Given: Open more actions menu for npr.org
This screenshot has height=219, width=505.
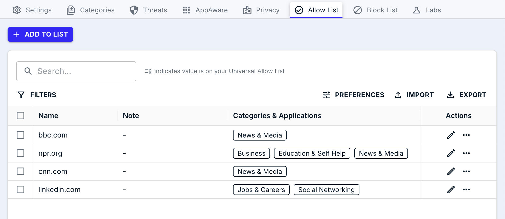Looking at the screenshot, I should click(466, 153).
